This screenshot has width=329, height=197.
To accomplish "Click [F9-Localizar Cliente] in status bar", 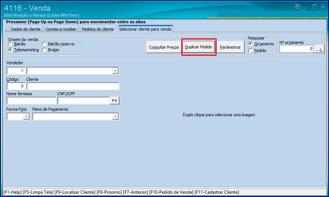I will pyautogui.click(x=75, y=192).
